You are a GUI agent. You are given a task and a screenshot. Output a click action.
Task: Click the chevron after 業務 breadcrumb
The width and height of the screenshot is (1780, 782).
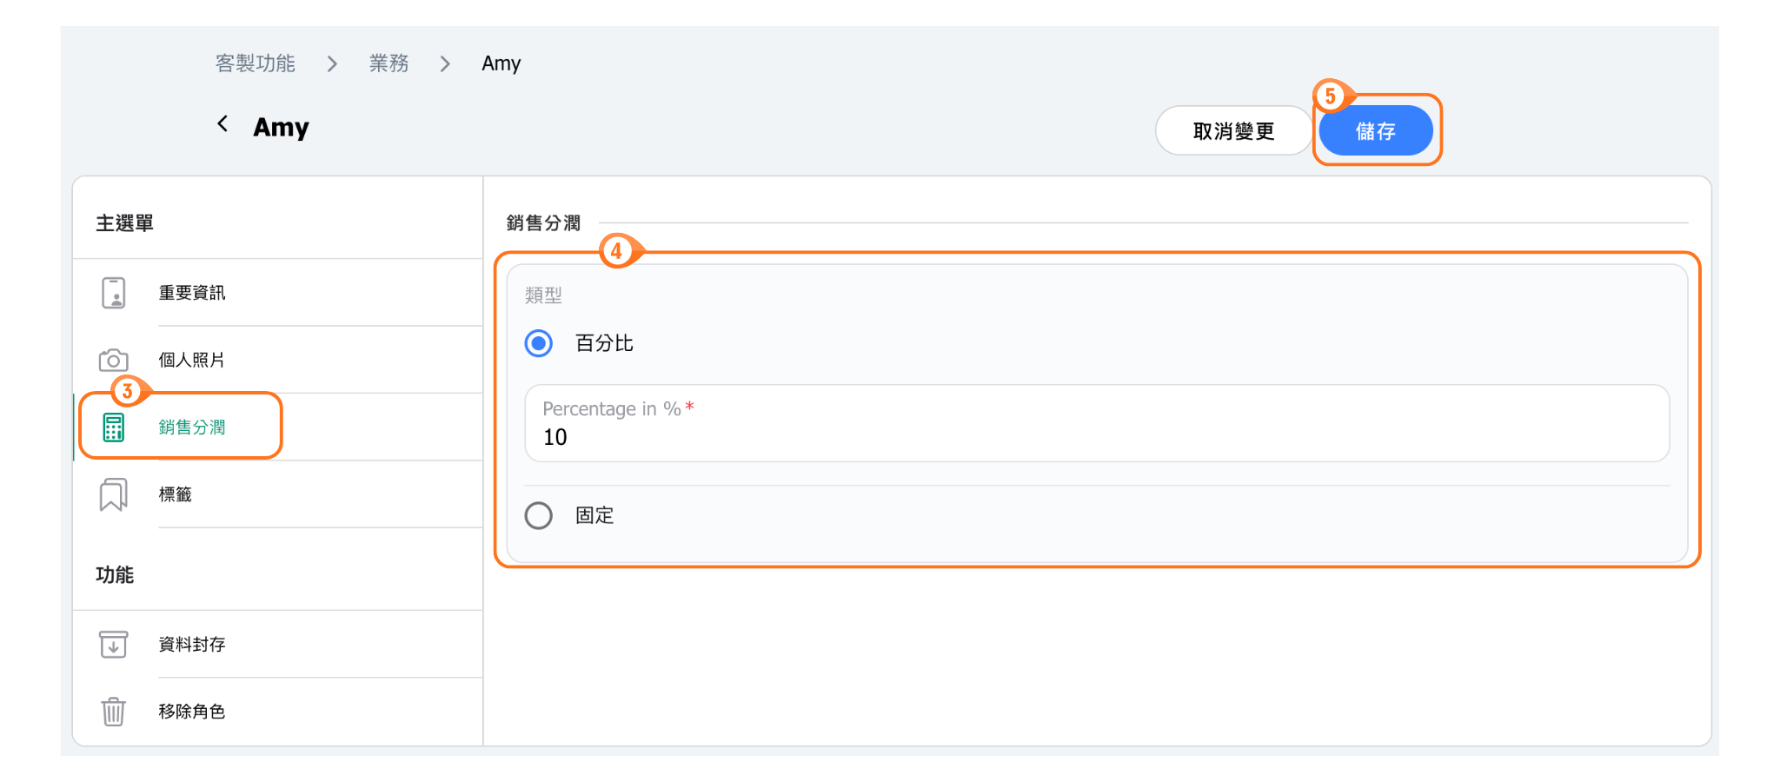tap(445, 64)
